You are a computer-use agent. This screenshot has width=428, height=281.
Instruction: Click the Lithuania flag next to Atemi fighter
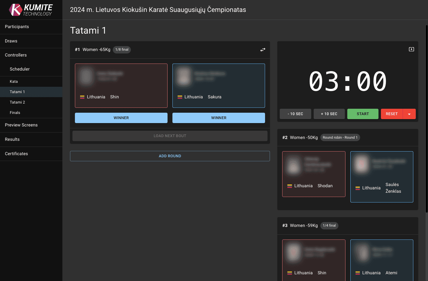(x=357, y=273)
